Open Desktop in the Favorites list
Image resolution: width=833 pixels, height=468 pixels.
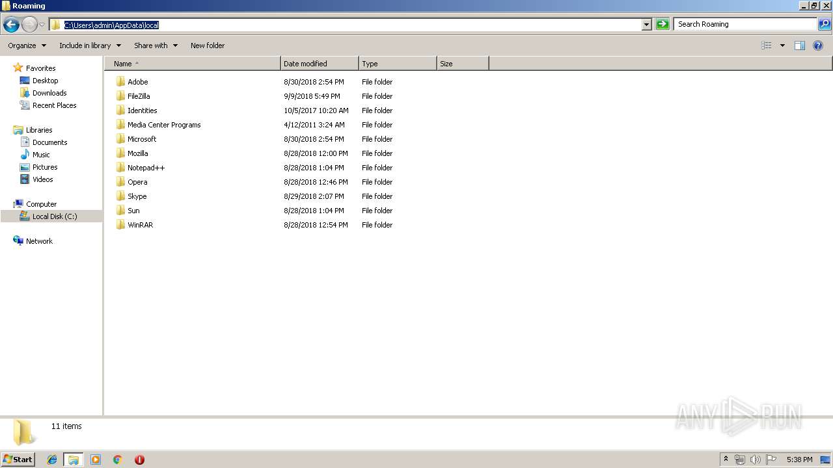(45, 81)
